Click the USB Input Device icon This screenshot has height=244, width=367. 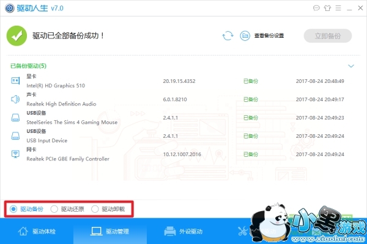pos(15,136)
